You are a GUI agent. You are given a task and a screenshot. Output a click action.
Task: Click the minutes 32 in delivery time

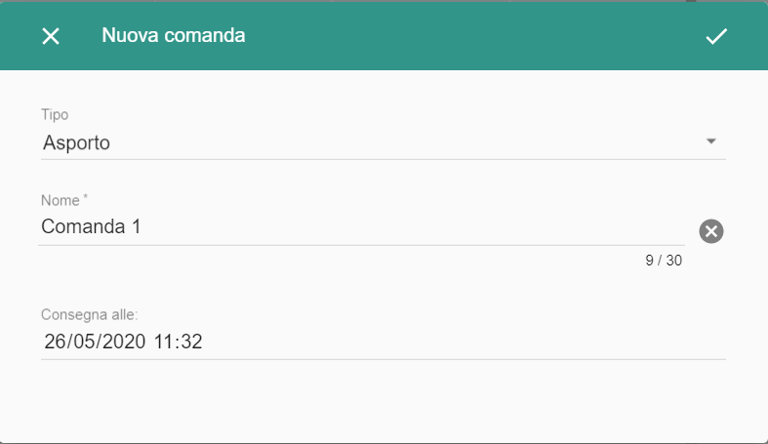[191, 342]
